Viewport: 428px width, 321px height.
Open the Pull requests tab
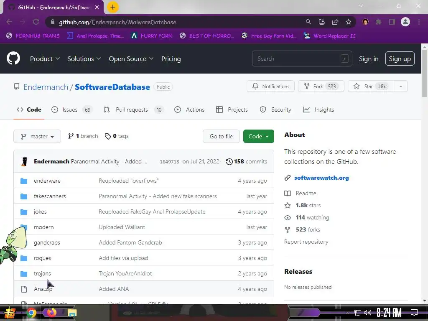tap(133, 110)
